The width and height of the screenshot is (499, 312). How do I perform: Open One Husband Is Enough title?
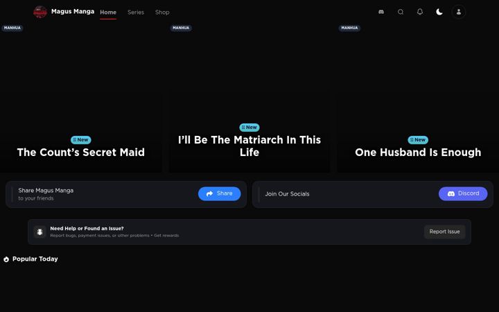click(x=418, y=152)
